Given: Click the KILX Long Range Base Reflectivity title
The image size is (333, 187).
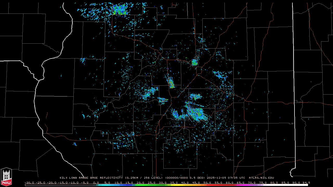Looking at the screenshot, I should pyautogui.click(x=91, y=178).
